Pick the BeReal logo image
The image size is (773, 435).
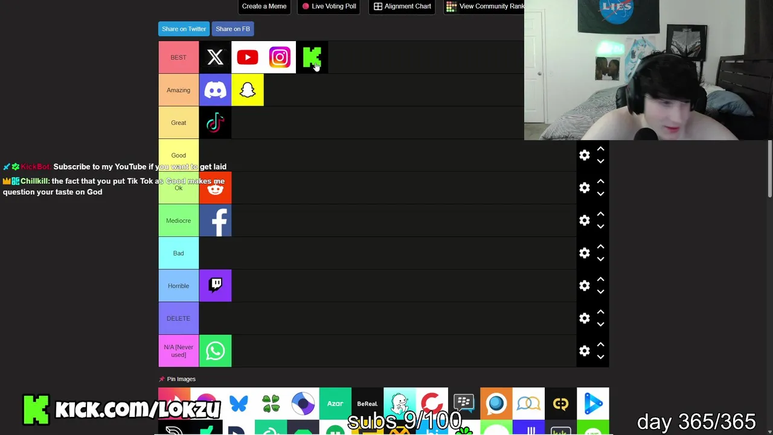coord(367,404)
